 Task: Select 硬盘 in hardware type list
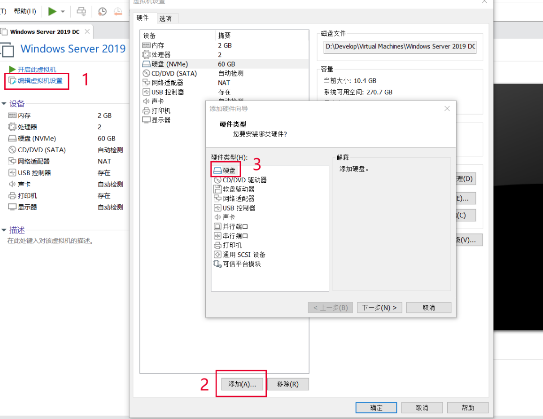[229, 171]
